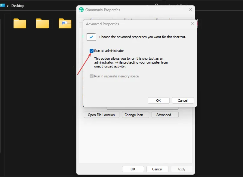Cancel the Grammarly Properties window
This screenshot has width=243, height=177.
coord(157,169)
